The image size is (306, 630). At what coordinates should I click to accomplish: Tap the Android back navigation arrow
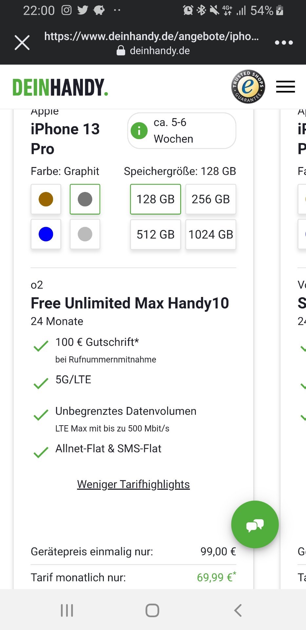point(238,610)
